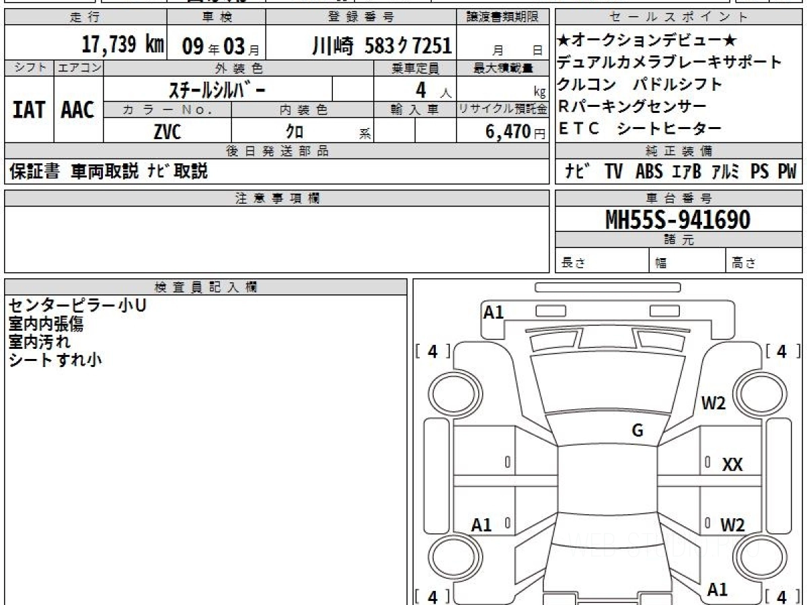Image resolution: width=807 pixels, height=605 pixels.
Task: Click the registration number 川崎 583ク7251
Action: point(381,46)
